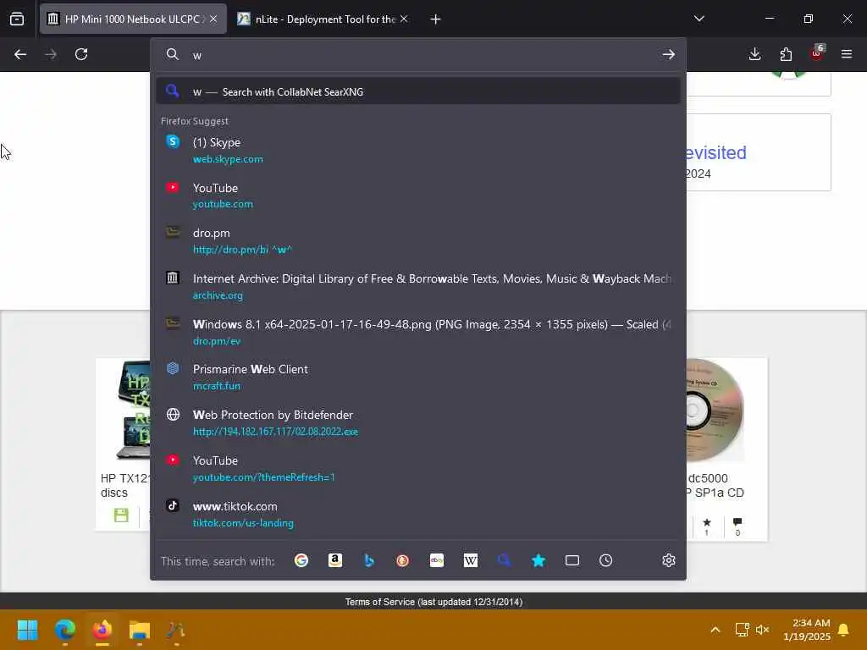Click the green floppy icon under HP TX12 item

pos(121,515)
